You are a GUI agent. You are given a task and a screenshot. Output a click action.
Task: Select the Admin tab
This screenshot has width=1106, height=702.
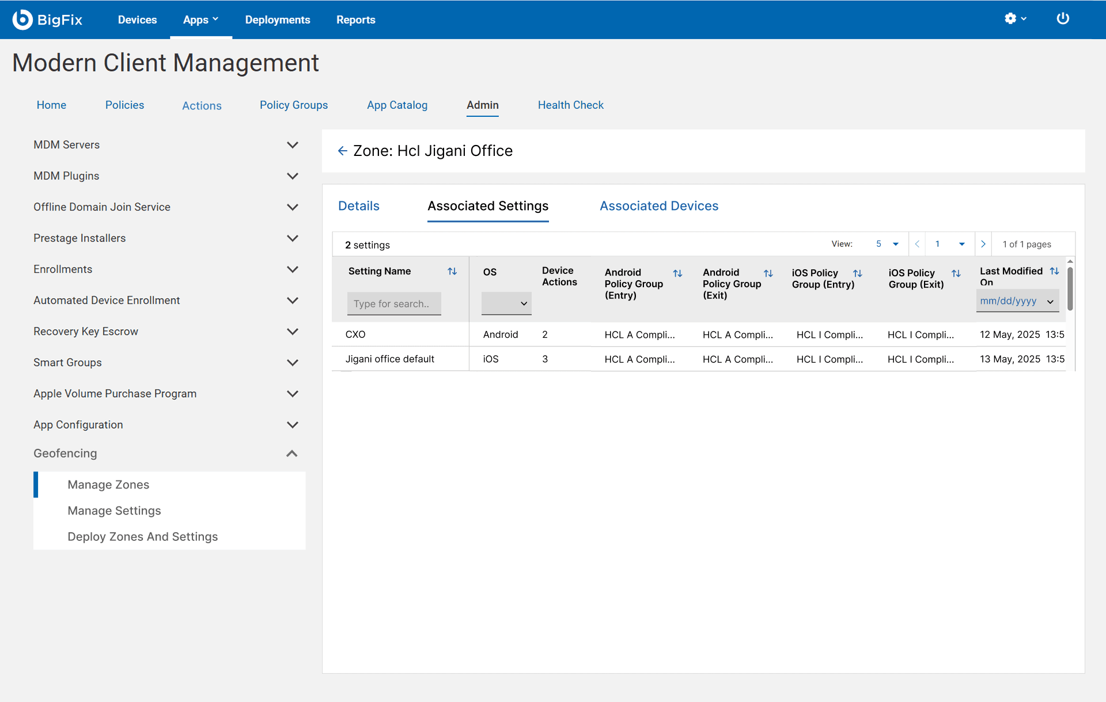click(483, 105)
